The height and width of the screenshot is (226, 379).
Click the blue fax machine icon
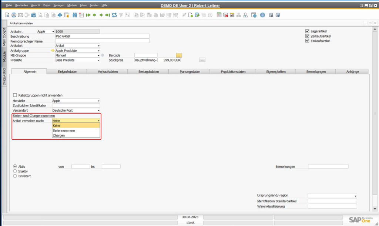coord(34,15)
